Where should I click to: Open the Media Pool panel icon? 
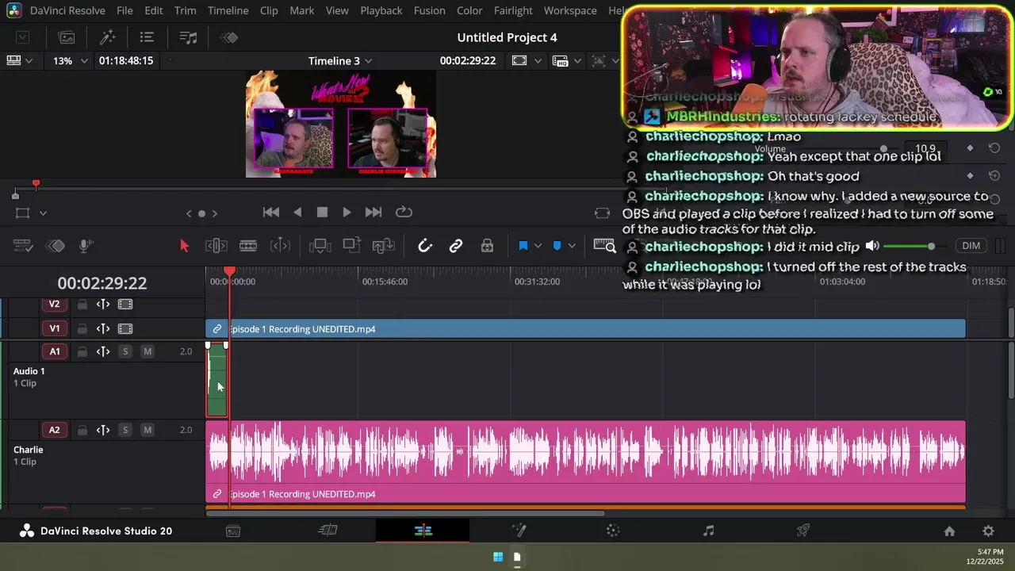pyautogui.click(x=67, y=37)
